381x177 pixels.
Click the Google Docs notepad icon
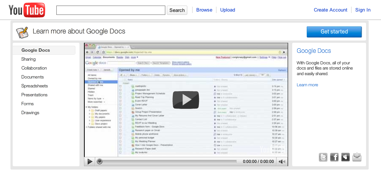coord(22,32)
